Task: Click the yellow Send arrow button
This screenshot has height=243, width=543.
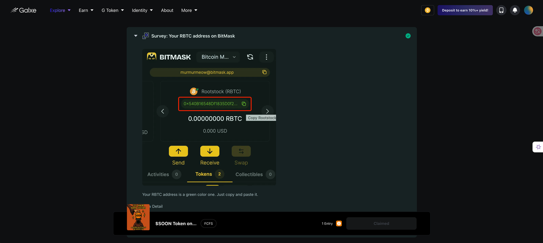Action: (x=178, y=151)
